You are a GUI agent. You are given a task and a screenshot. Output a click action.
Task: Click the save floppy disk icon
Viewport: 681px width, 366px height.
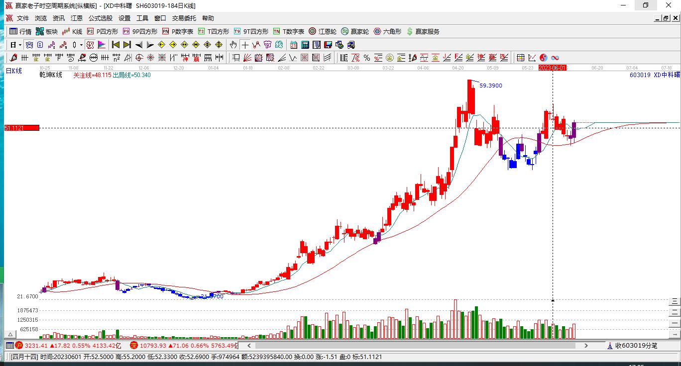[x=328, y=45]
